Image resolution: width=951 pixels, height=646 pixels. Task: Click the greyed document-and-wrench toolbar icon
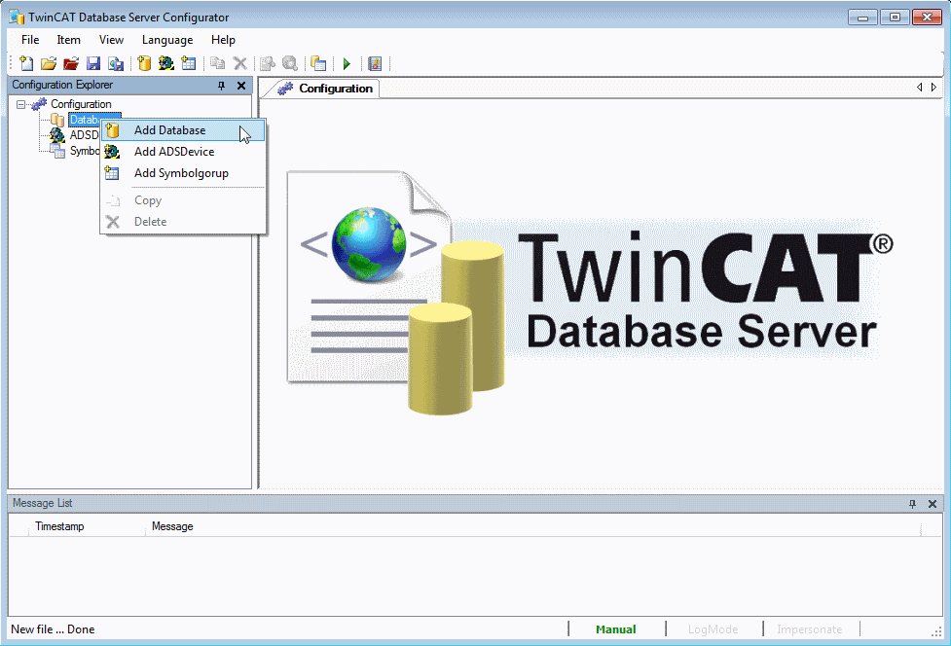(268, 63)
